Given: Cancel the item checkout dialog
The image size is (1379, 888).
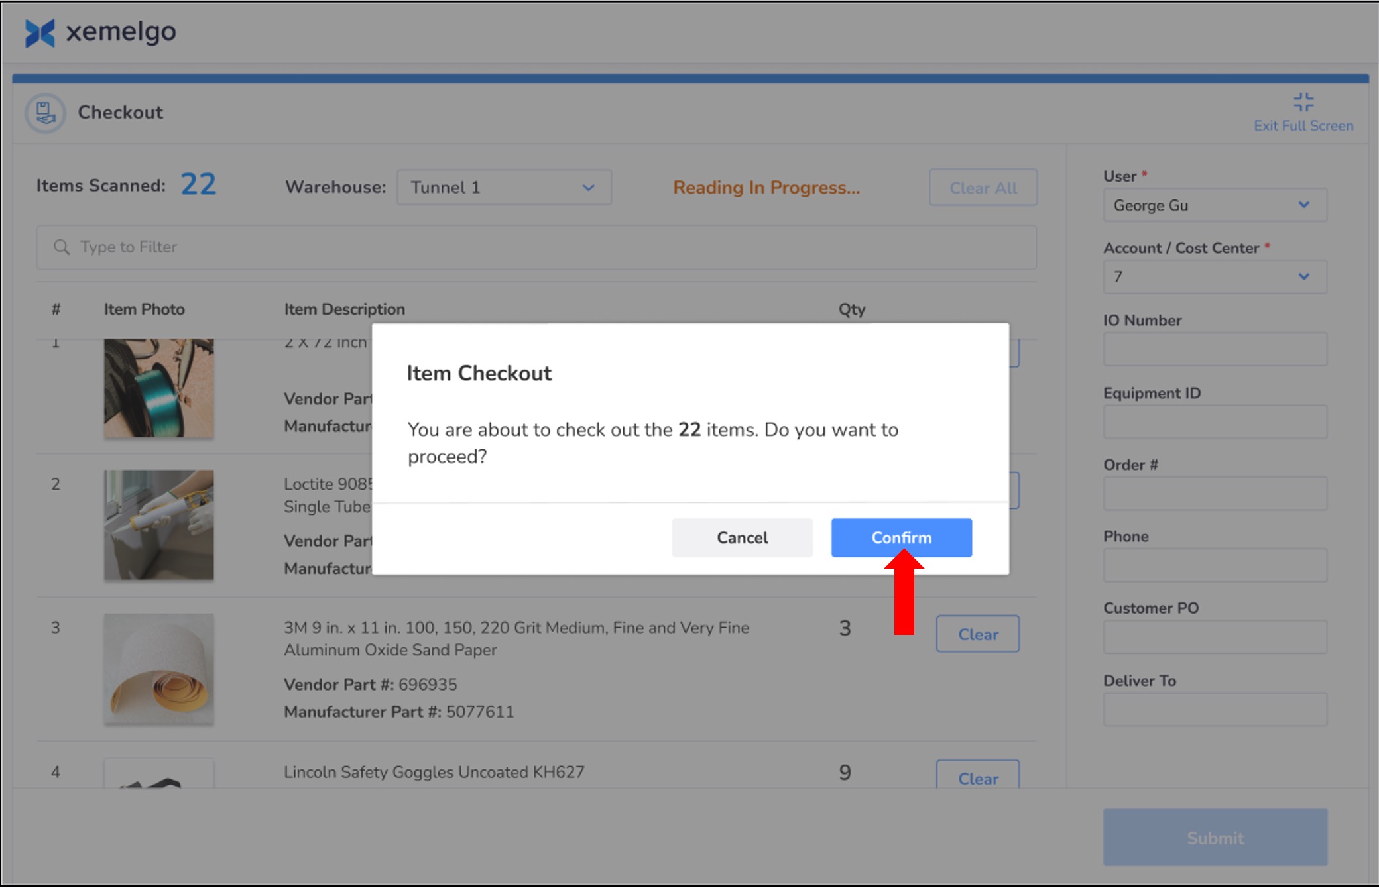Looking at the screenshot, I should point(742,537).
